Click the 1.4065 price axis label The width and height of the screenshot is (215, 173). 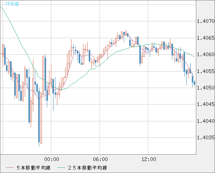click(x=206, y=38)
